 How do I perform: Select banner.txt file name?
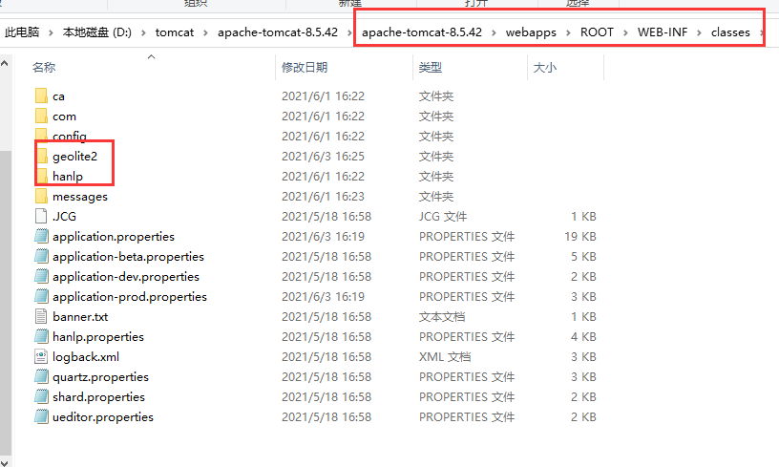coord(80,316)
